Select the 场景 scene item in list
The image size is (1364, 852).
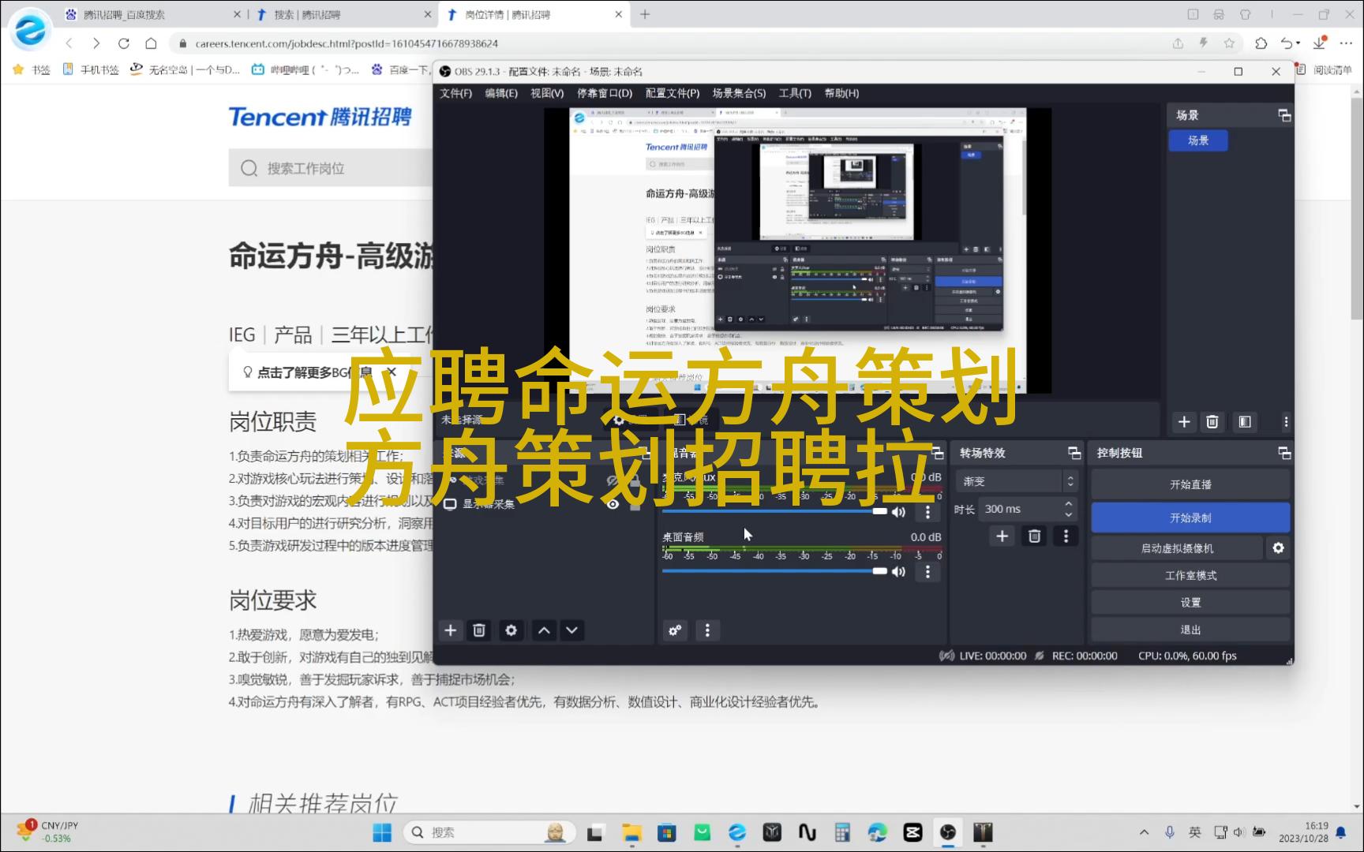tap(1198, 140)
